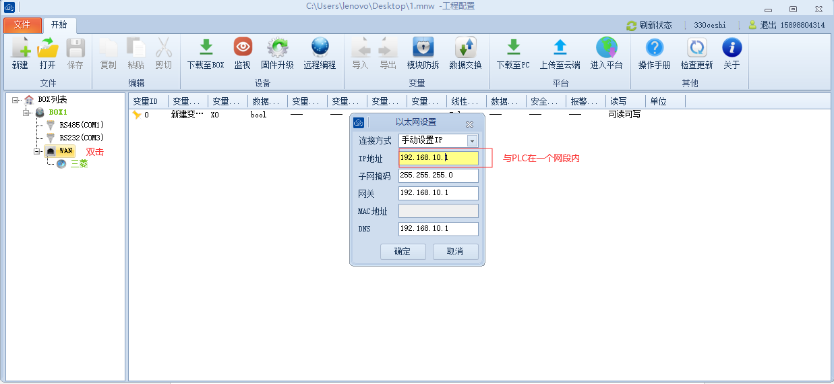The image size is (834, 384).
Task: Open 进入平台 globe icon
Action: [x=607, y=48]
